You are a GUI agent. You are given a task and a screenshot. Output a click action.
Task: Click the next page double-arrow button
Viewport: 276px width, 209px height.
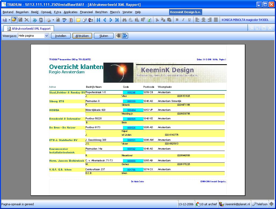coord(125,36)
